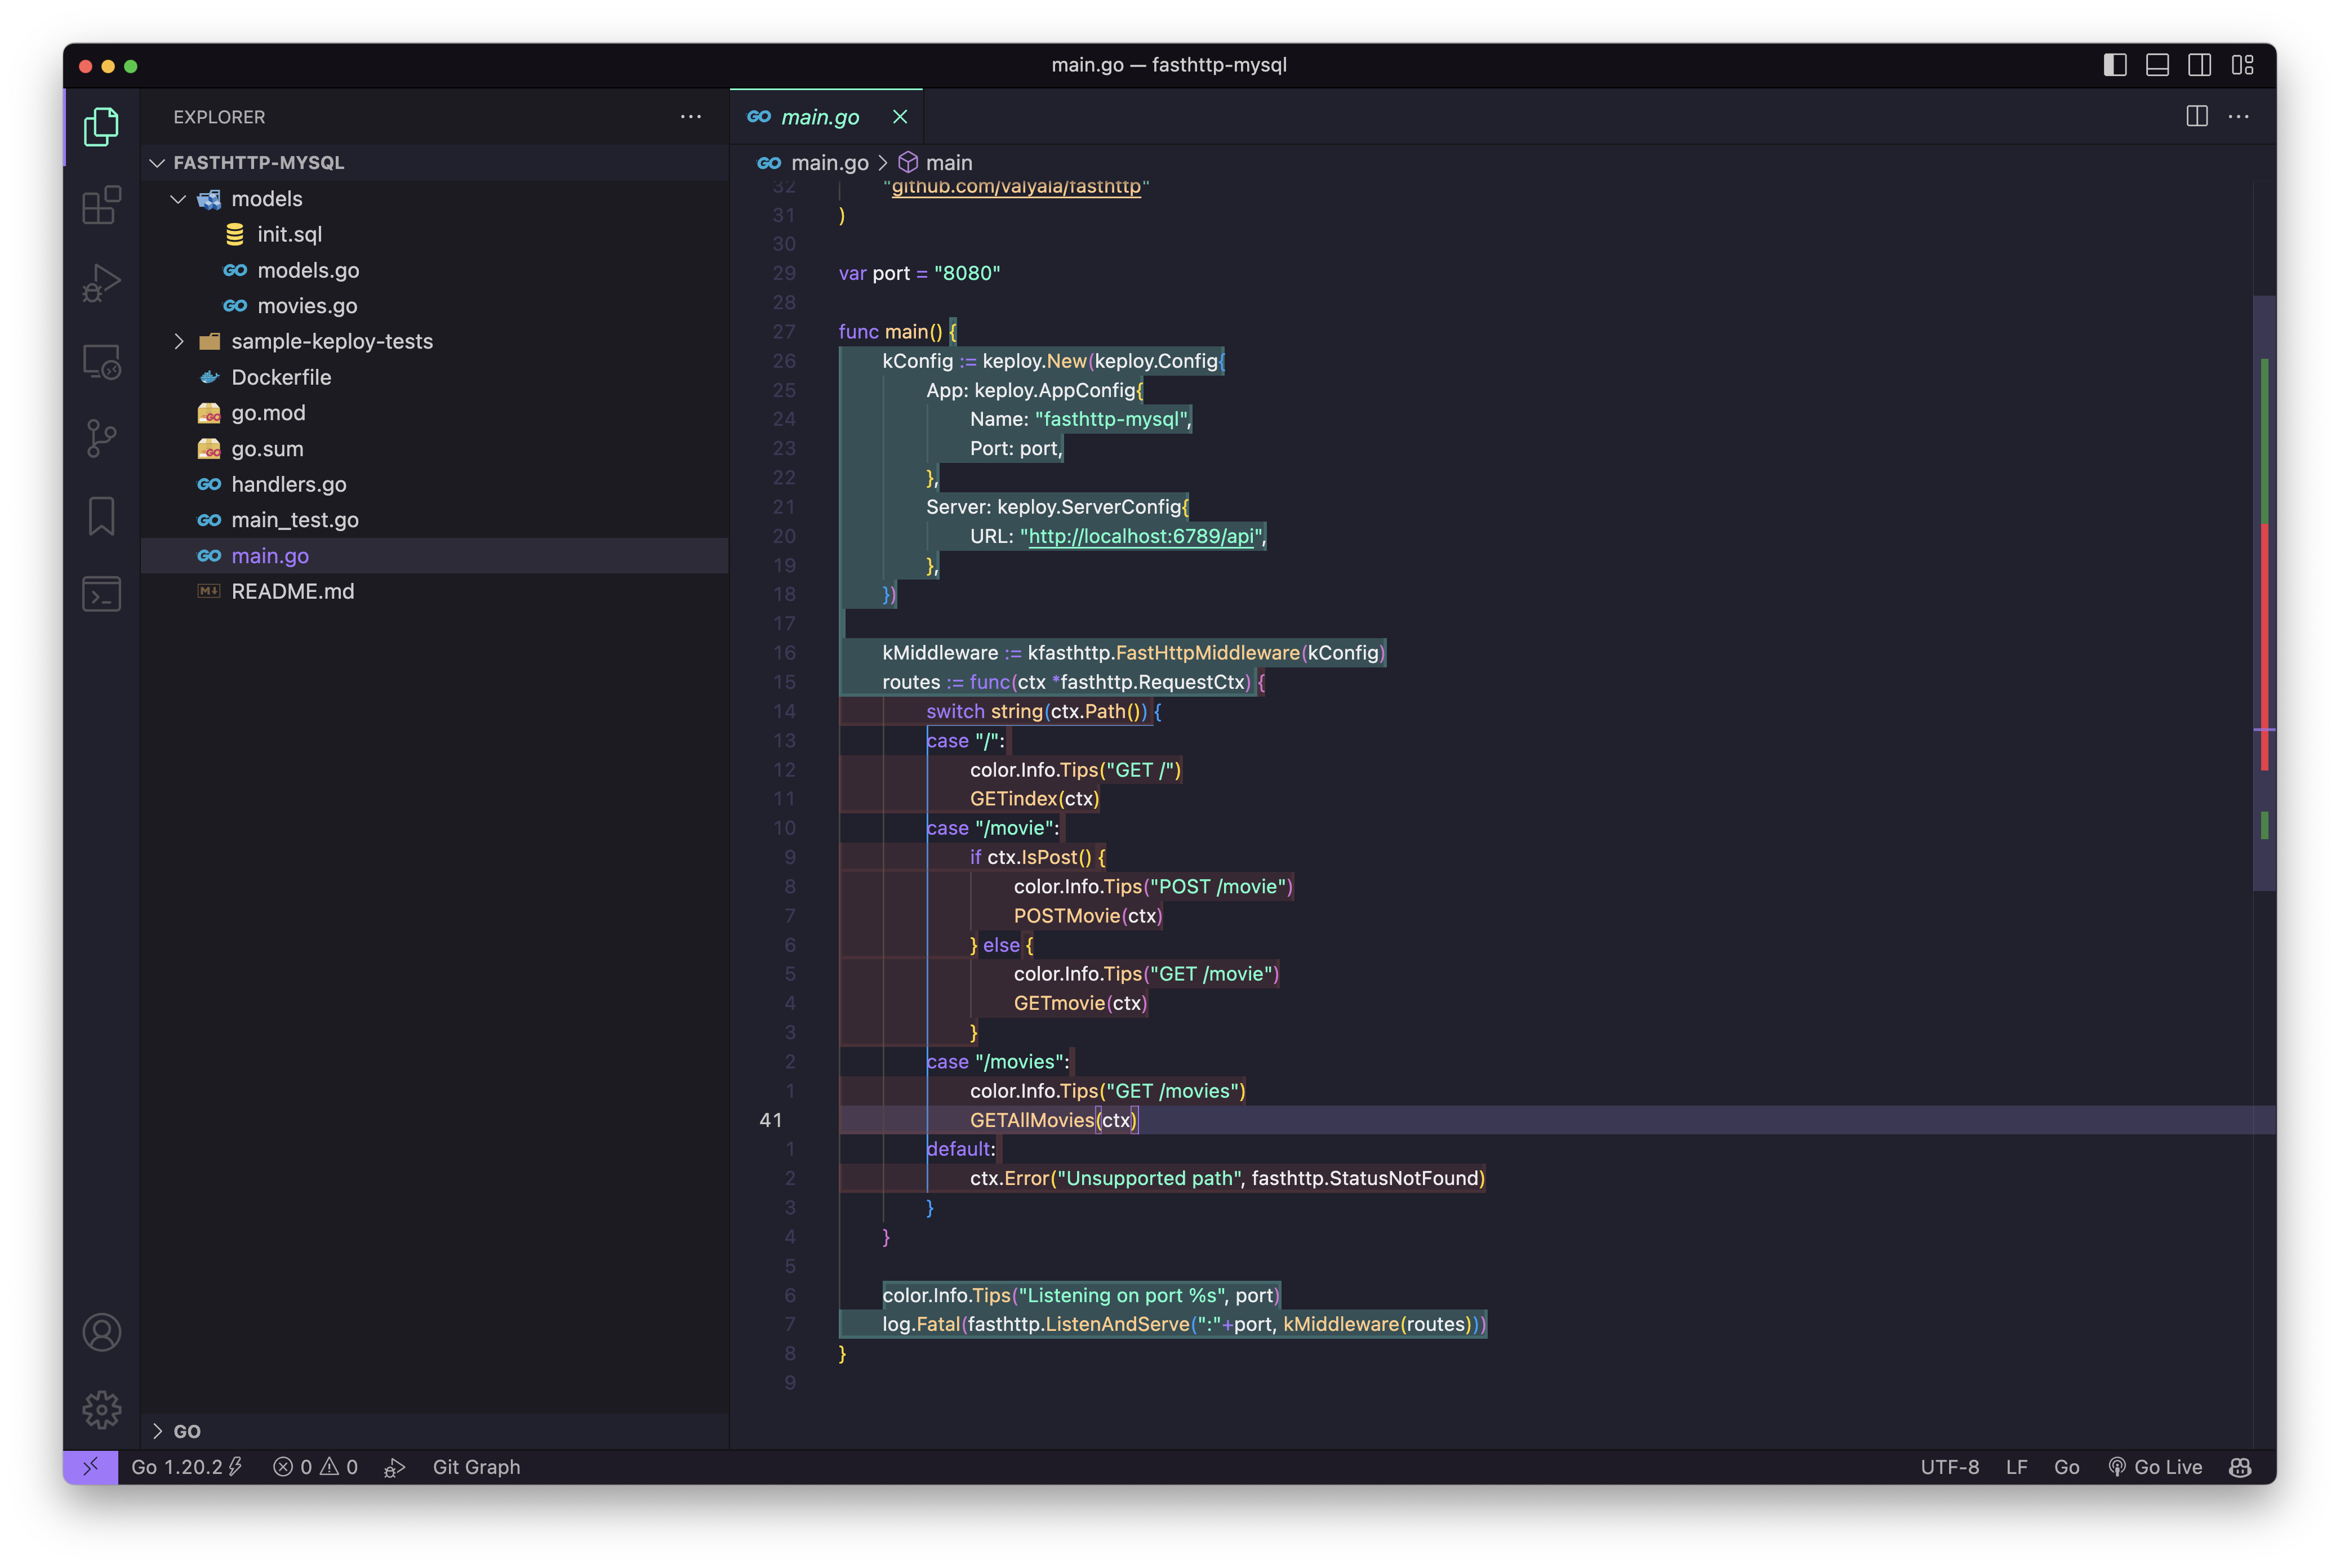Click the remote window indicator in status bar
The image size is (2340, 1568).
coord(90,1467)
